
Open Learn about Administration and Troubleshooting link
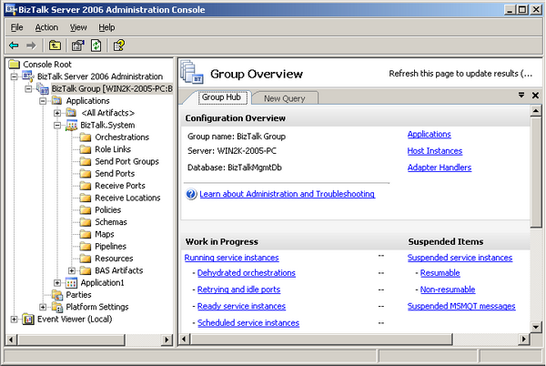[287, 194]
